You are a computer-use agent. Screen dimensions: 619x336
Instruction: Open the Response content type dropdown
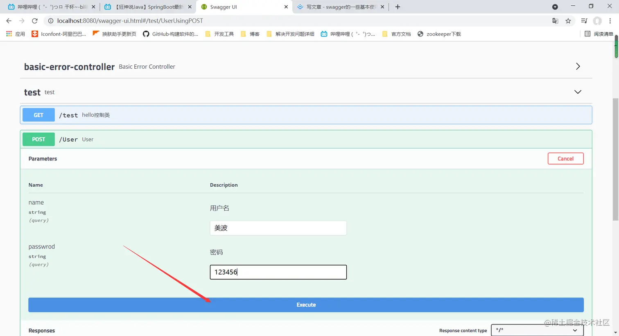tap(537, 330)
